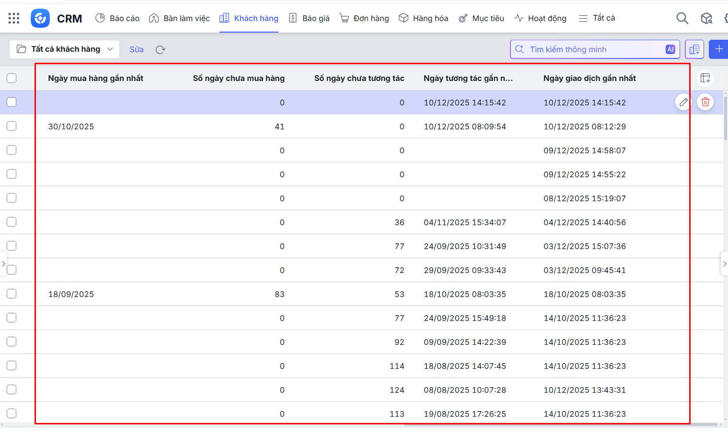This screenshot has width=728, height=434.
Task: Click the "Sửa" link
Action: (137, 49)
